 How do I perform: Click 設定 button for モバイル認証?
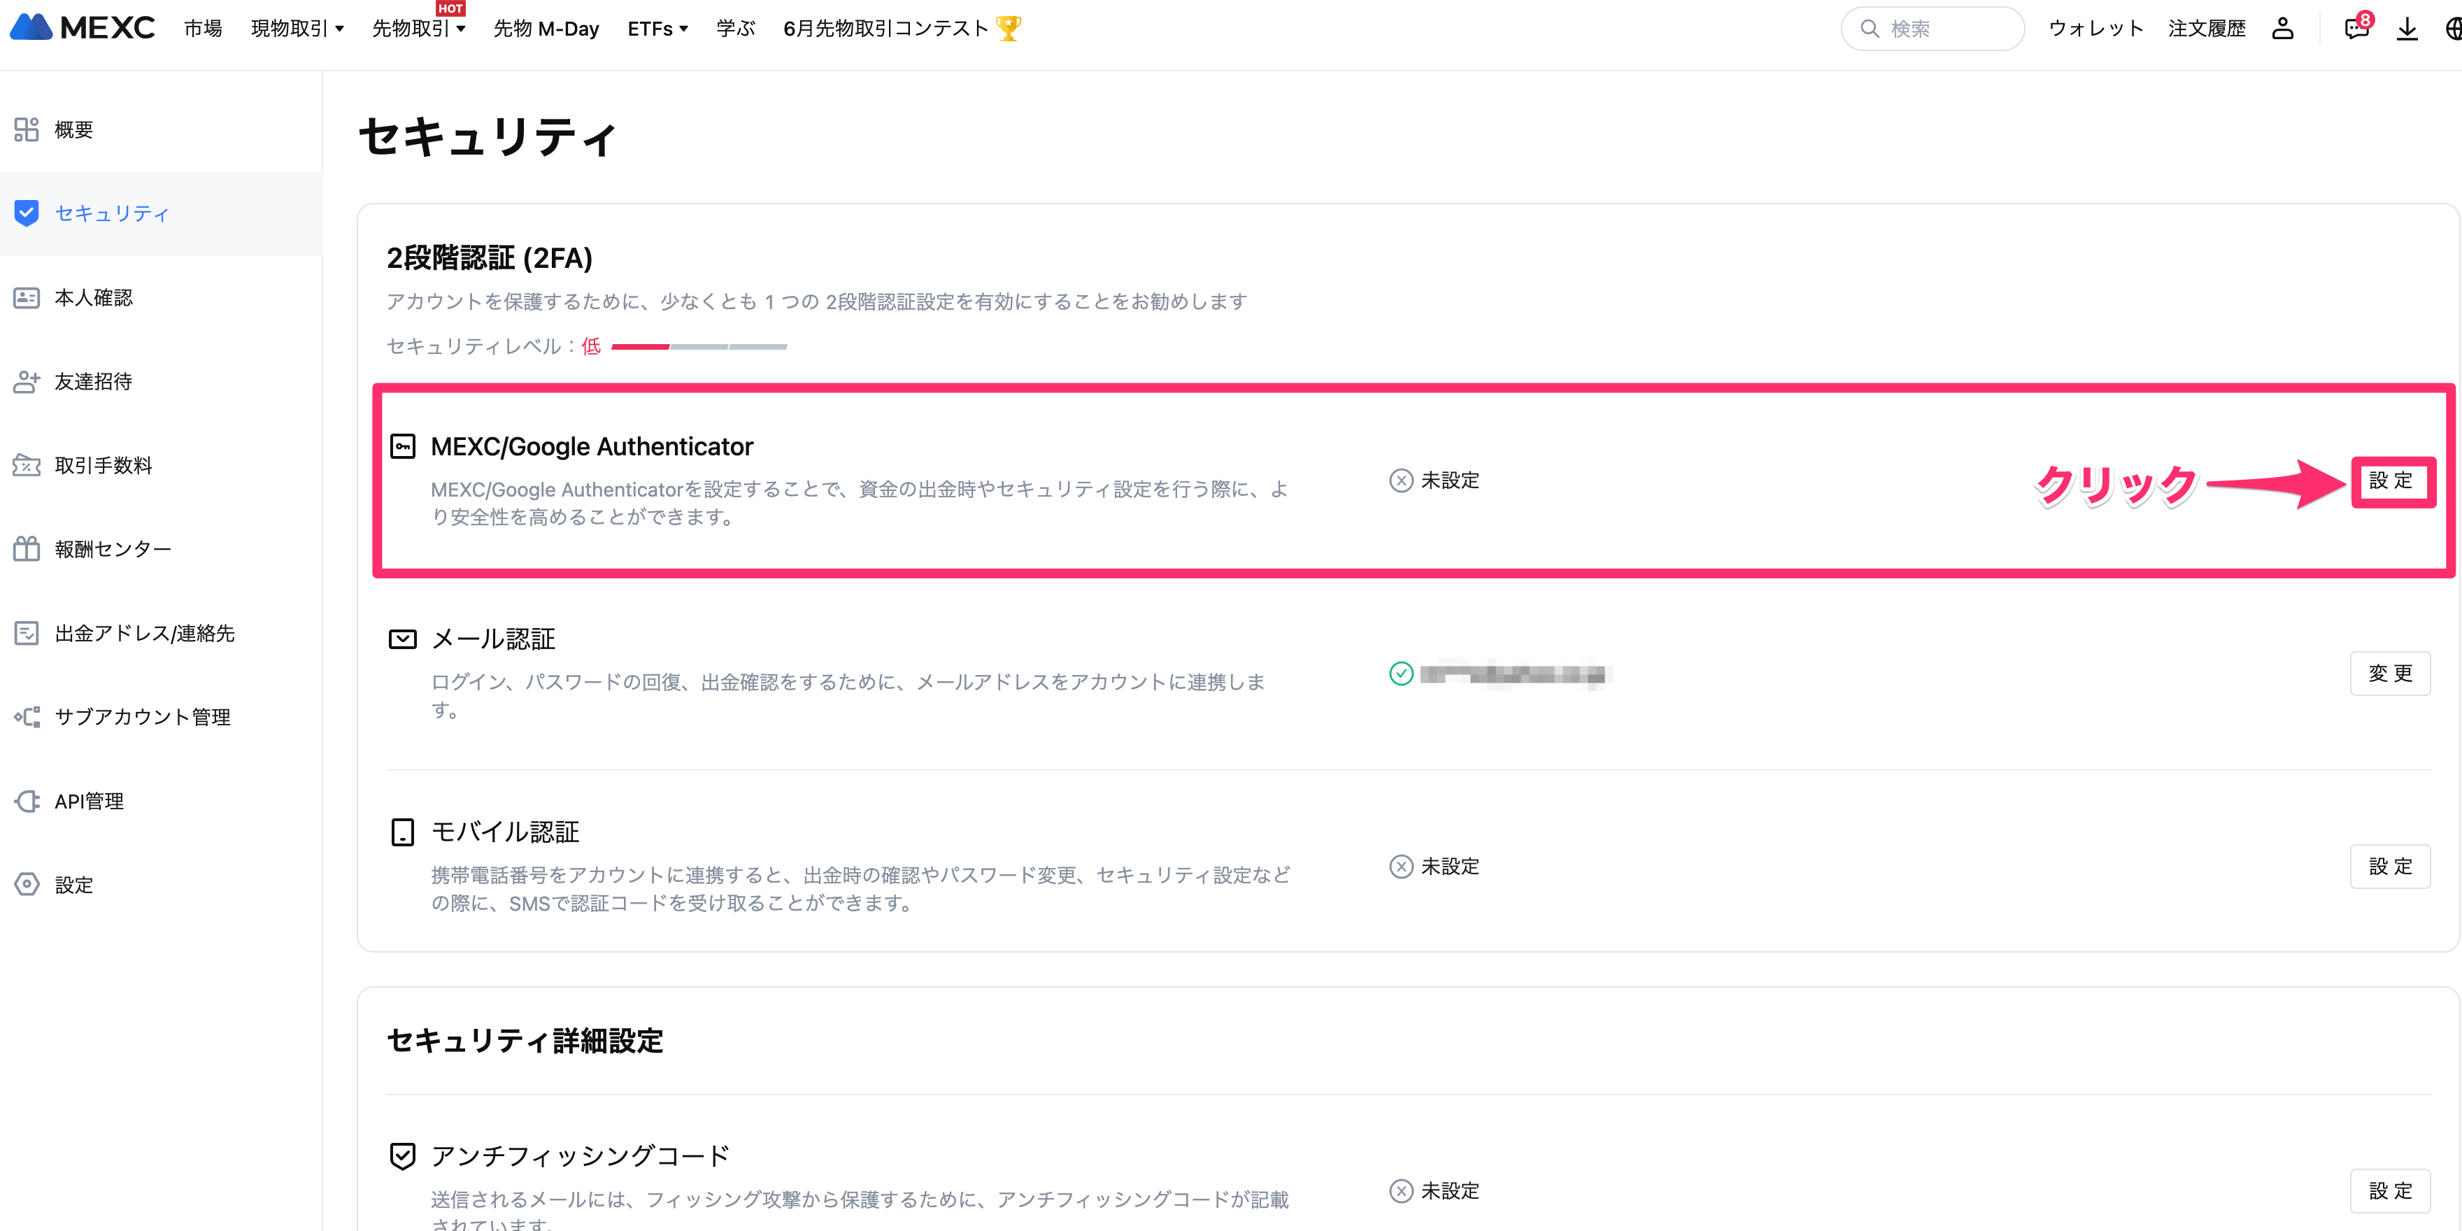2391,867
